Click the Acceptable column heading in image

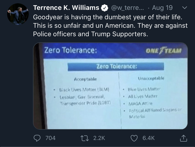coord(85,79)
